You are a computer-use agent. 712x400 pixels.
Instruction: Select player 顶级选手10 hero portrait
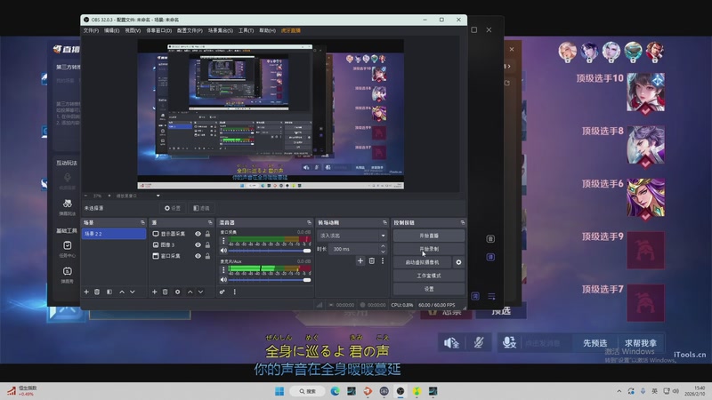(x=646, y=93)
